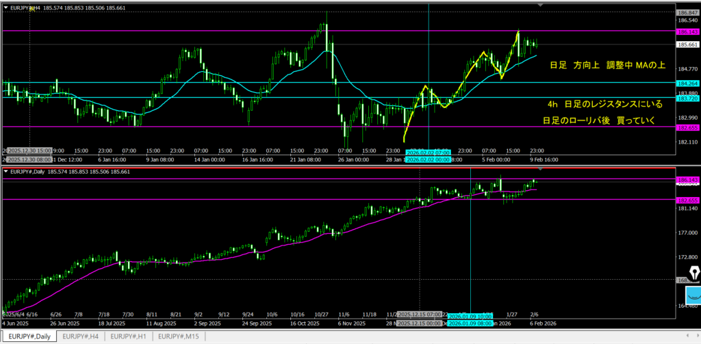The height and width of the screenshot is (344, 701).
Task: Select the 186.143 price label on H4 chart
Action: point(687,31)
